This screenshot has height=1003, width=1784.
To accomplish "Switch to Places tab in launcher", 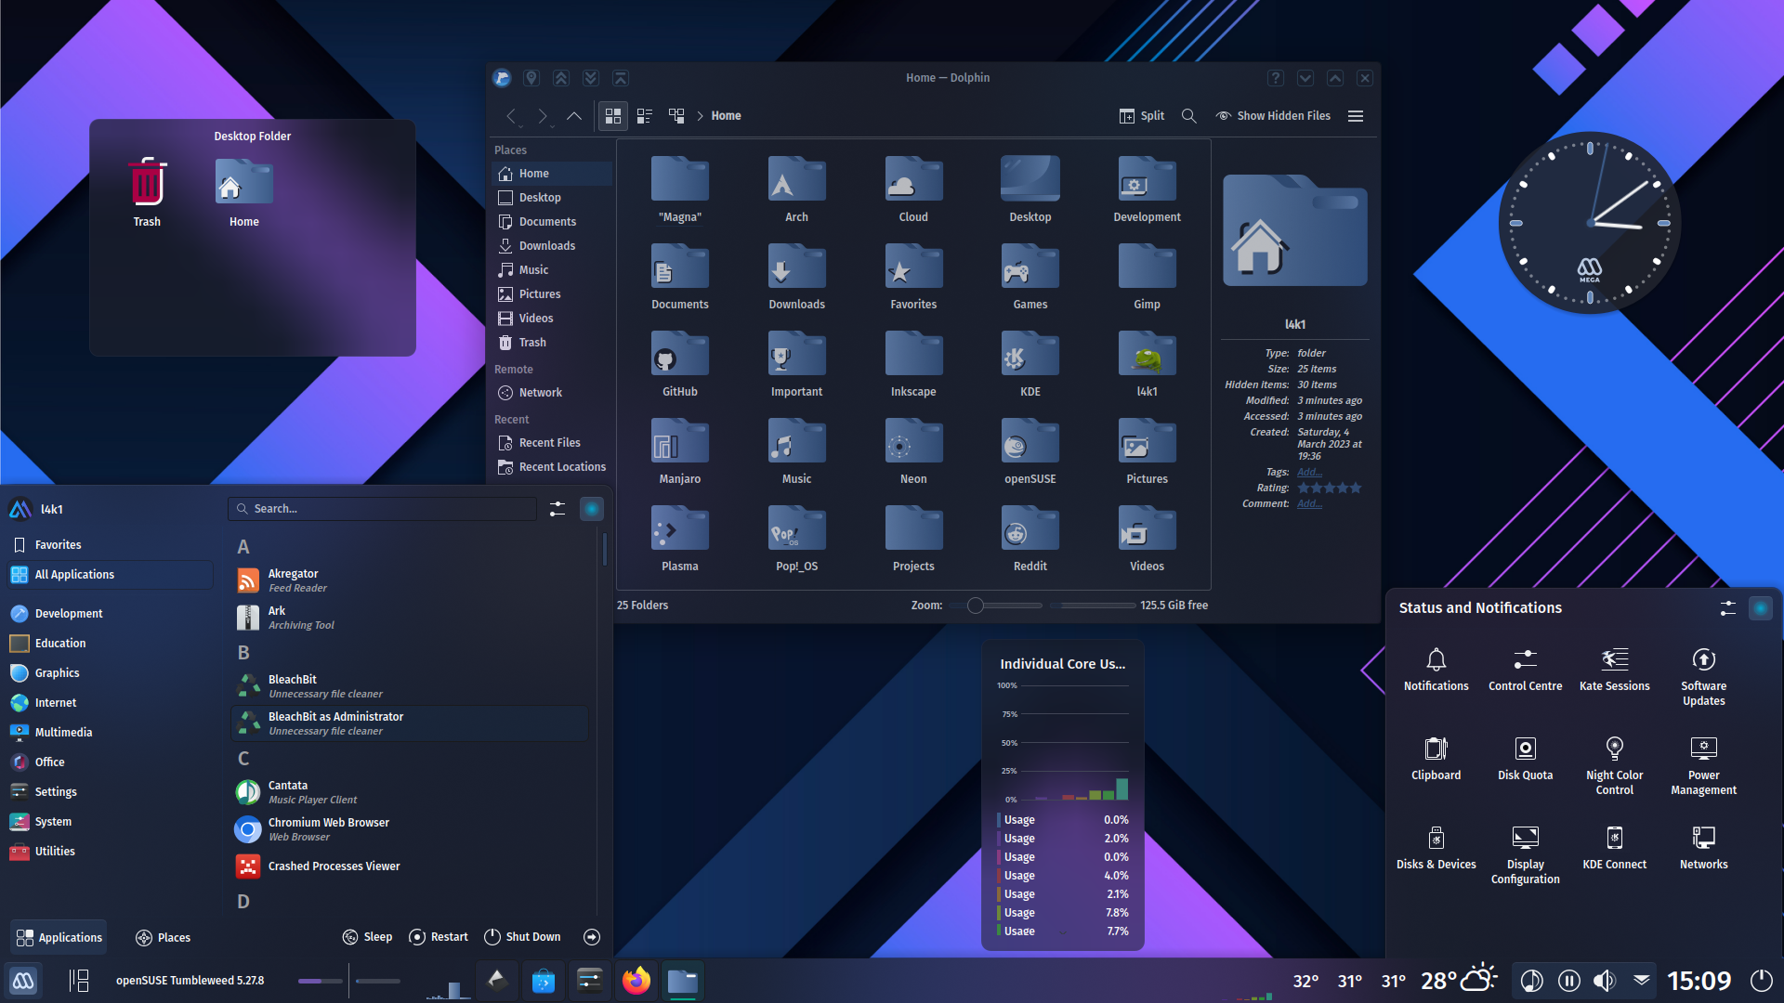I will [163, 938].
